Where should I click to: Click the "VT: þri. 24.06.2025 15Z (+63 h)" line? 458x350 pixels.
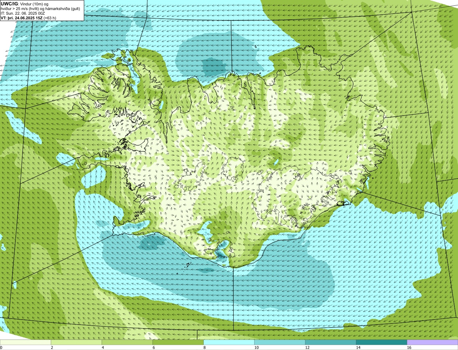(29, 18)
